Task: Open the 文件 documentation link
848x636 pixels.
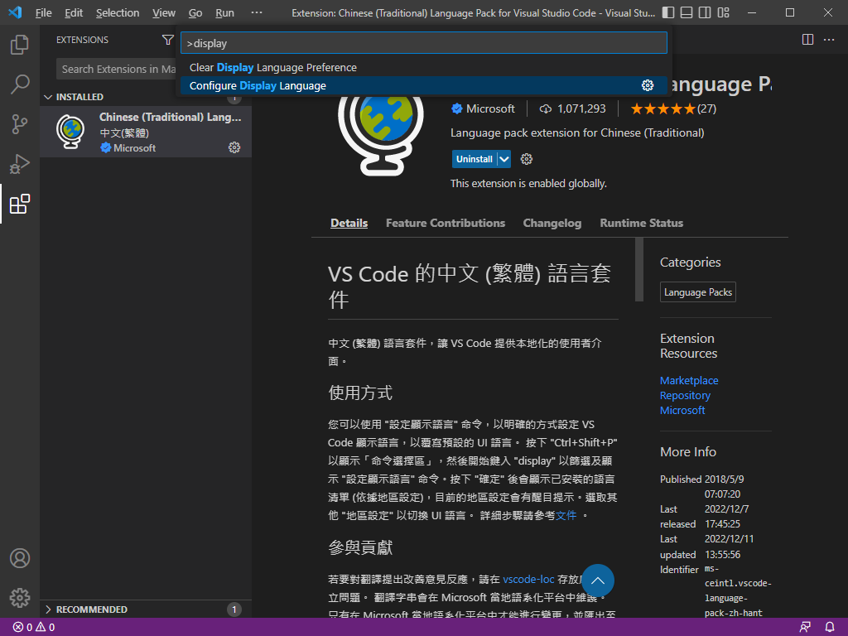Action: (566, 515)
